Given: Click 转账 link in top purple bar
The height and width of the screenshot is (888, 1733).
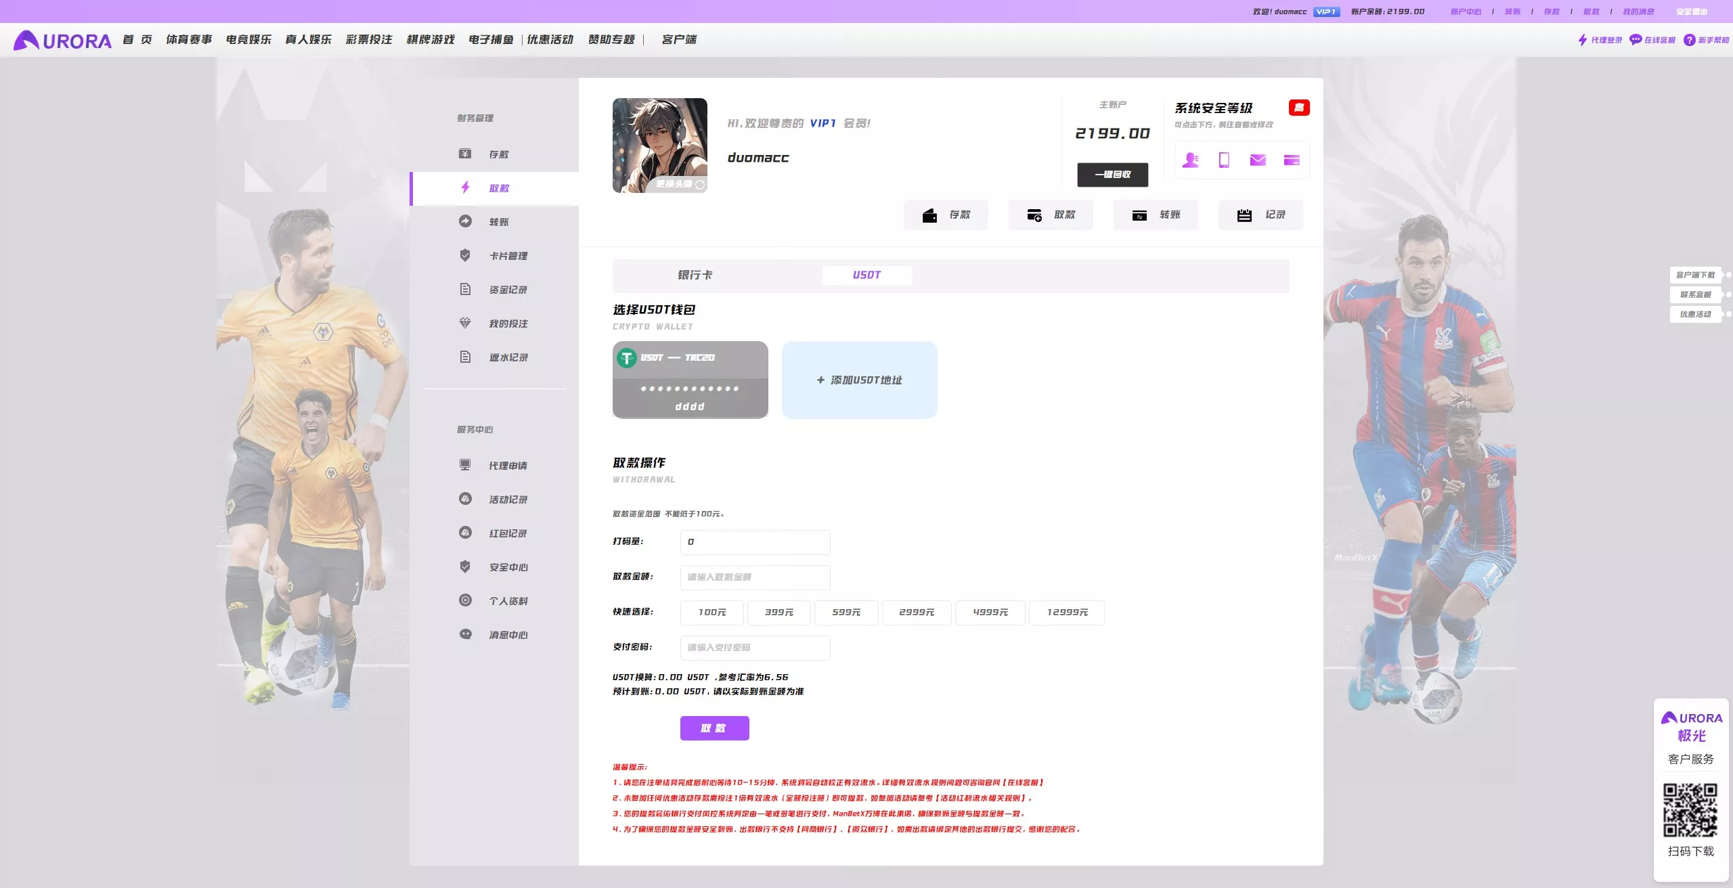Looking at the screenshot, I should pos(1512,12).
